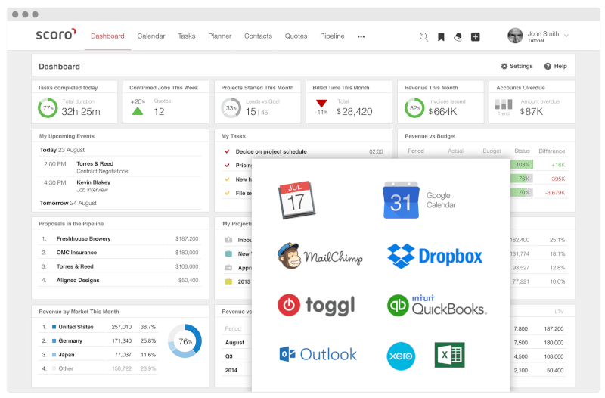Image resolution: width=605 pixels, height=398 pixels.
Task: Click the '$87K' amount overdue
Action: (x=532, y=112)
